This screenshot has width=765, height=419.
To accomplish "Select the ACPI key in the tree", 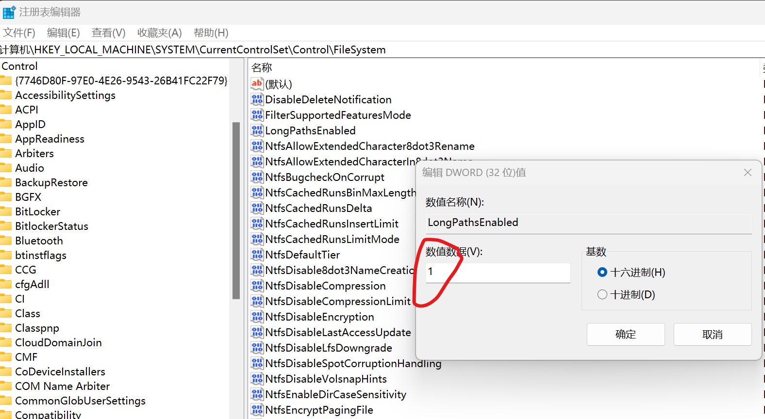I will pos(27,110).
